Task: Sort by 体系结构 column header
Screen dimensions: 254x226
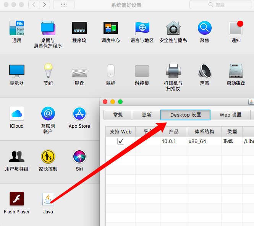Action: click(204, 132)
